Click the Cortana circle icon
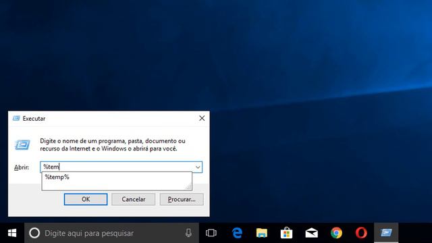Screen dimensions: 432x243 [34, 233]
